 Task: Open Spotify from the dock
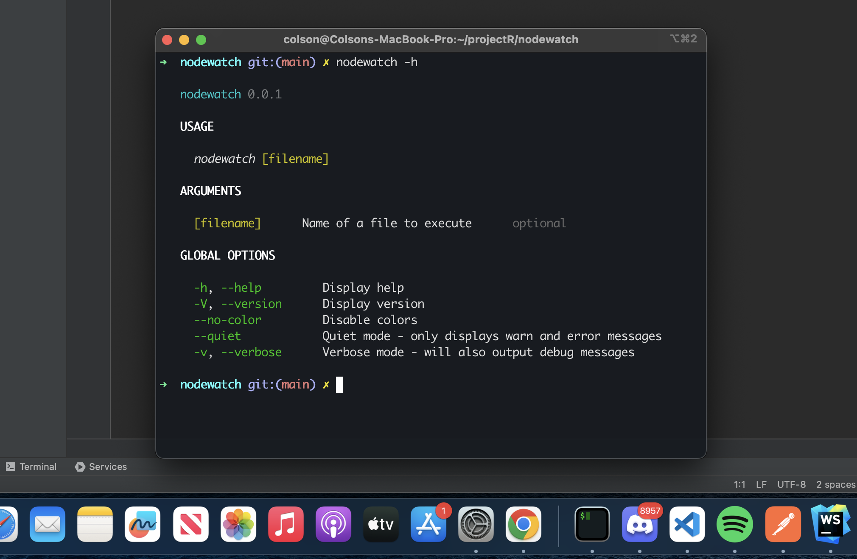tap(734, 524)
